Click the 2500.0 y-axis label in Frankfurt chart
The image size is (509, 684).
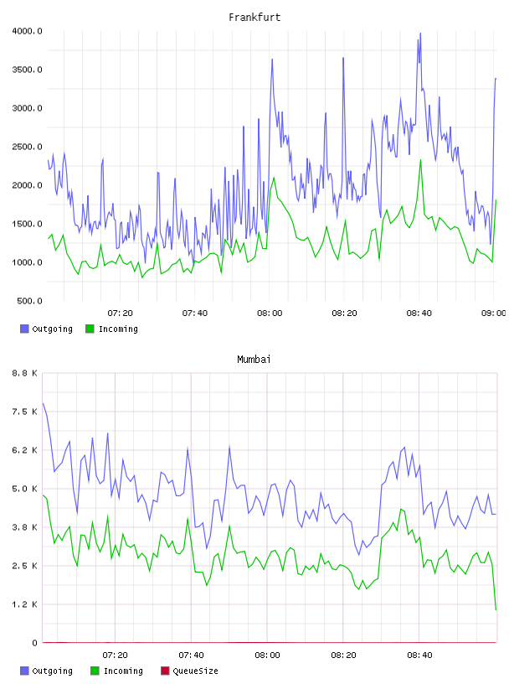point(27,147)
